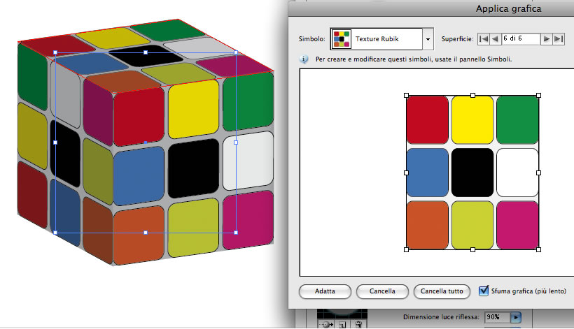The image size is (574, 329).
Task: Click the 'Superficie:' label
Action: [x=457, y=38]
